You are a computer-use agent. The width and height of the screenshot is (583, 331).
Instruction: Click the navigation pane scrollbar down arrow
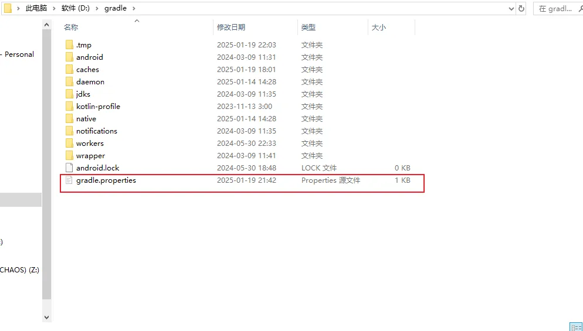click(47, 316)
